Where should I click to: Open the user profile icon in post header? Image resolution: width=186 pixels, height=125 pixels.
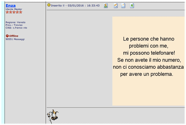[106, 6]
